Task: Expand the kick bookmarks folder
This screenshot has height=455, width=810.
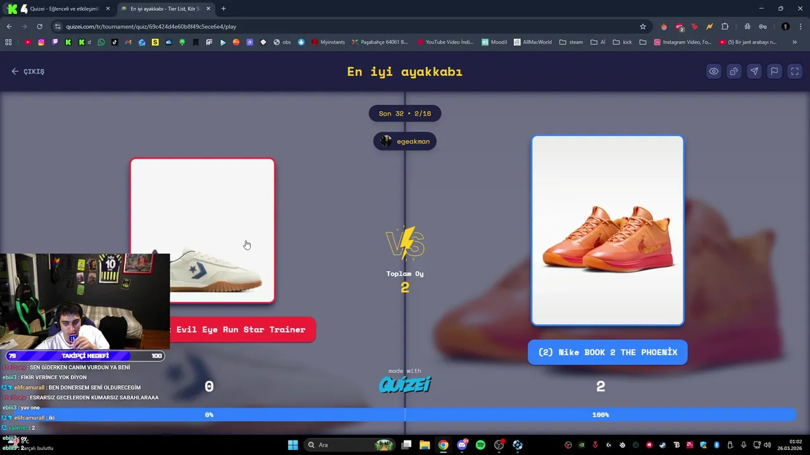Action: tap(622, 42)
